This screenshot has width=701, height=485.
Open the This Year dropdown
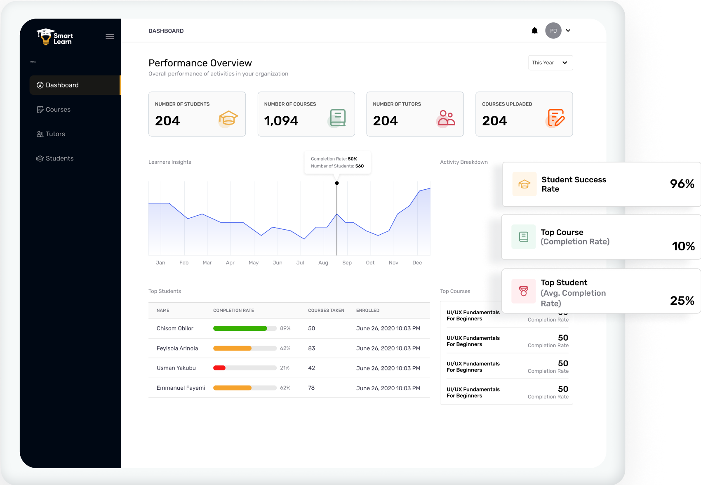click(x=550, y=63)
